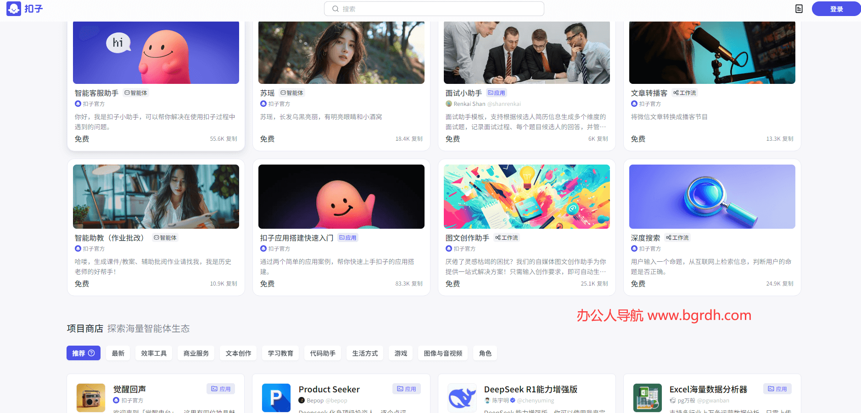Click the 搜索 search input field
861x413 pixels.
tap(434, 8)
